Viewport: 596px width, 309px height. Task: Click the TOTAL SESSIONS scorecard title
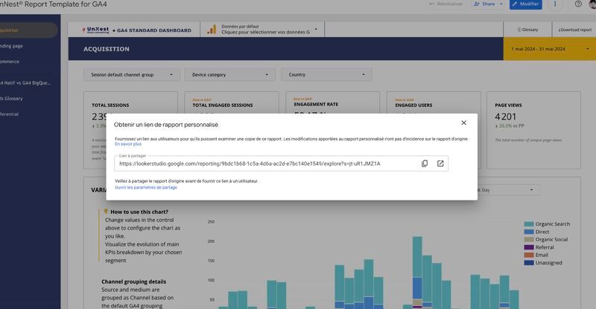pos(110,105)
